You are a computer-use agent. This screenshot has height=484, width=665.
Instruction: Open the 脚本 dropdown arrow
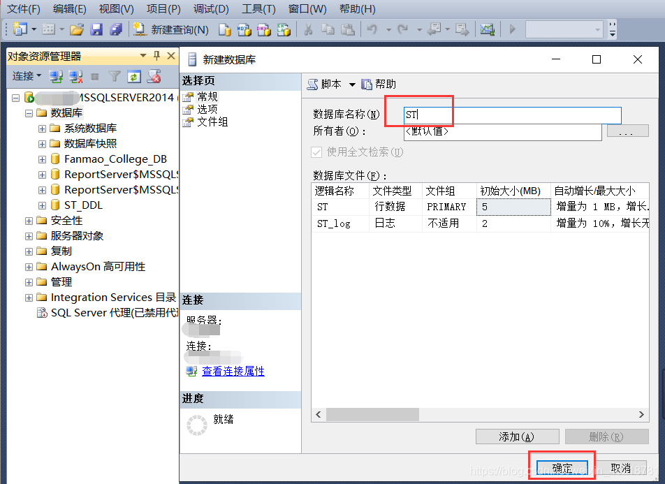[x=352, y=85]
